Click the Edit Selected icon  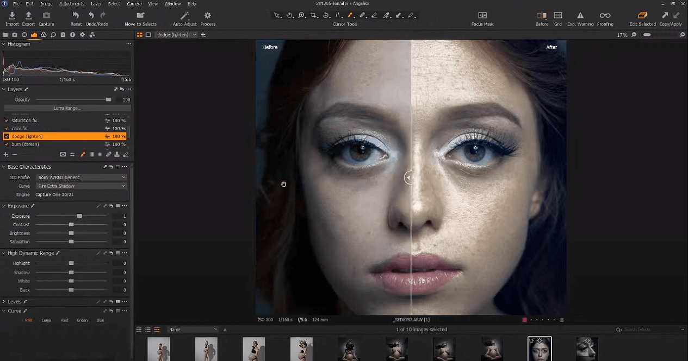tap(642, 16)
